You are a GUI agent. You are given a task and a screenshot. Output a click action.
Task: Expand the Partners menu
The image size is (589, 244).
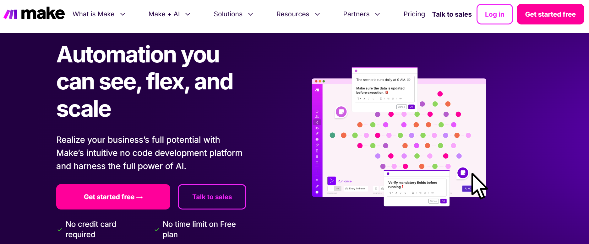(x=362, y=14)
